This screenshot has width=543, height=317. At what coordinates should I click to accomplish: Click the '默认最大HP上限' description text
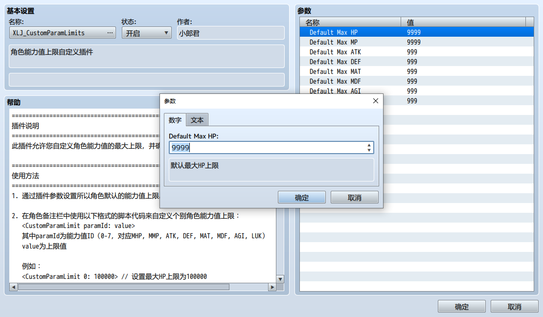(x=195, y=166)
